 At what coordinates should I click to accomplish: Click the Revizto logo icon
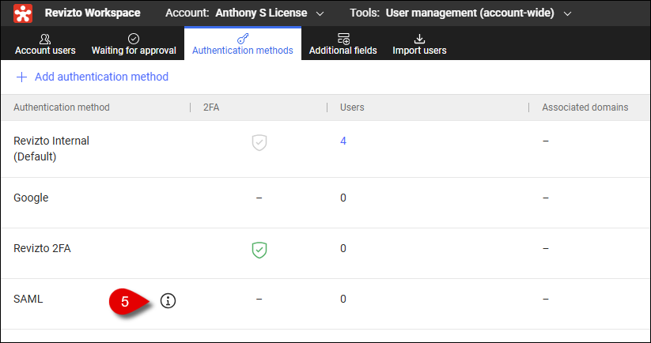pos(23,13)
